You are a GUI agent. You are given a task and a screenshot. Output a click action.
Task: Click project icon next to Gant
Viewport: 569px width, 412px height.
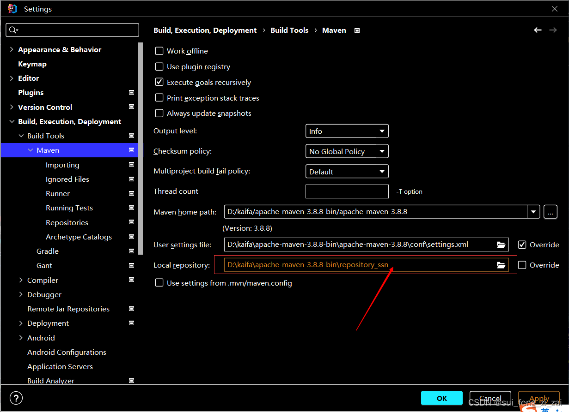point(131,265)
